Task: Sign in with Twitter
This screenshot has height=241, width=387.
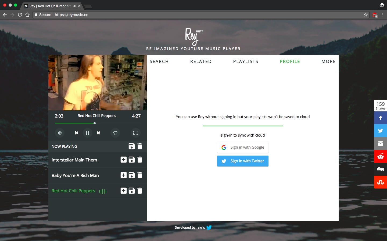Action: pos(243,161)
